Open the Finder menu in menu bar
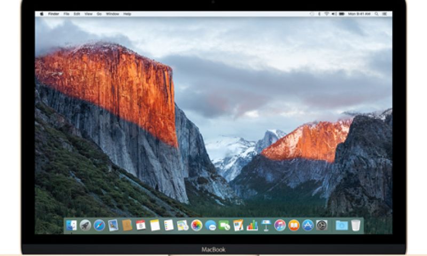The width and height of the screenshot is (427, 256). click(54, 14)
